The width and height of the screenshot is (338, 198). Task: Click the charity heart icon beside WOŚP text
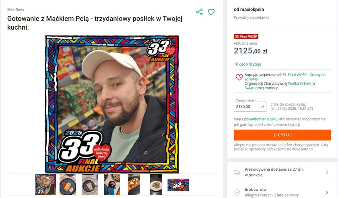(x=239, y=77)
